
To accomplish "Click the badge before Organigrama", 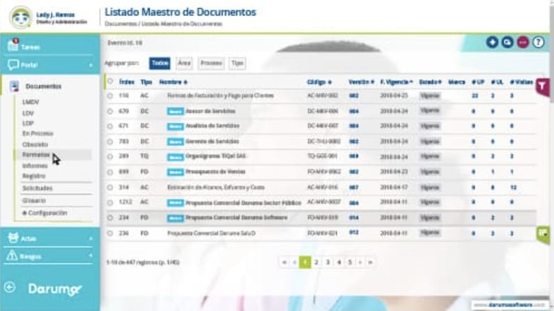I will 175,157.
